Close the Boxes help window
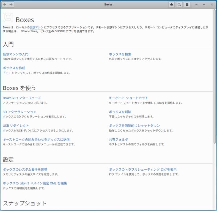 pyautogui.click(x=212, y=5)
